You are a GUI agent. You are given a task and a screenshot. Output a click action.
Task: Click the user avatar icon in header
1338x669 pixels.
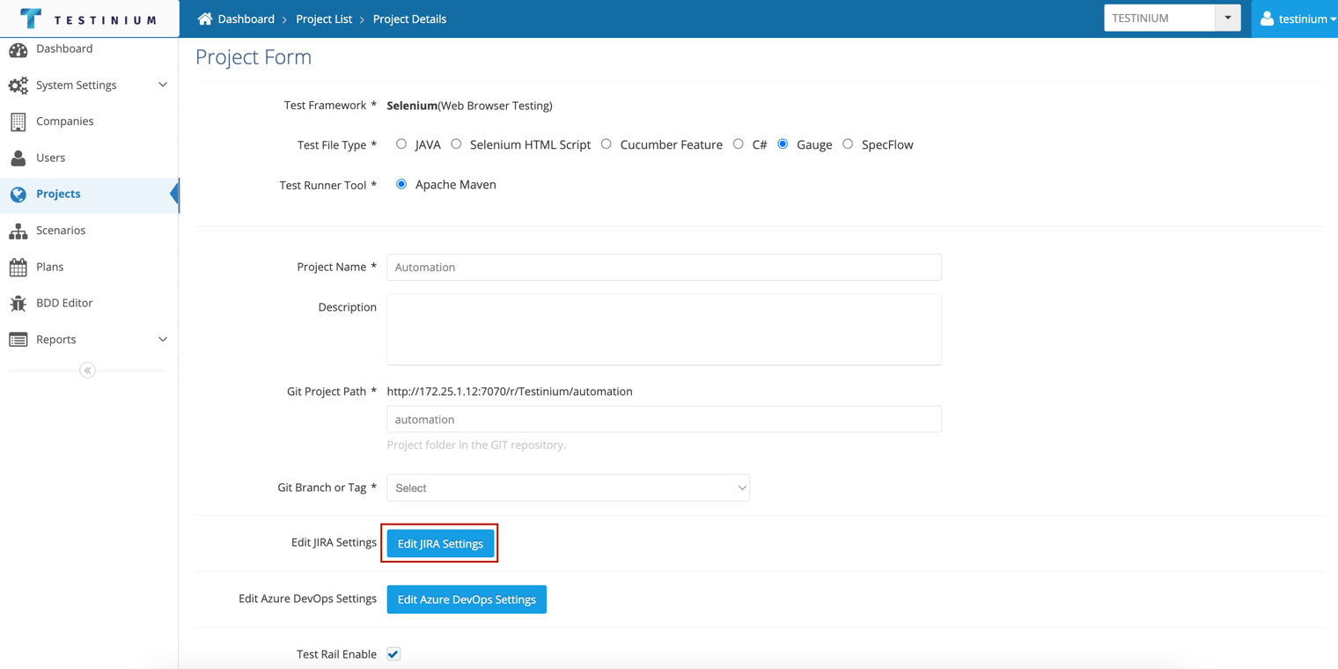[x=1267, y=18]
